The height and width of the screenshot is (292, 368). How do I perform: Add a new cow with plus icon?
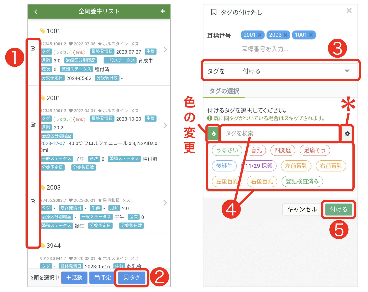pyautogui.click(x=163, y=11)
